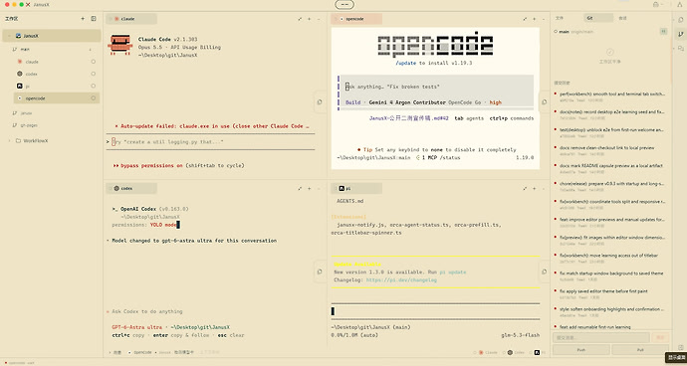Viewport: 687px width, 366px height.
Task: Click the copy icon on pi pane edge
Action: pyautogui.click(x=545, y=272)
